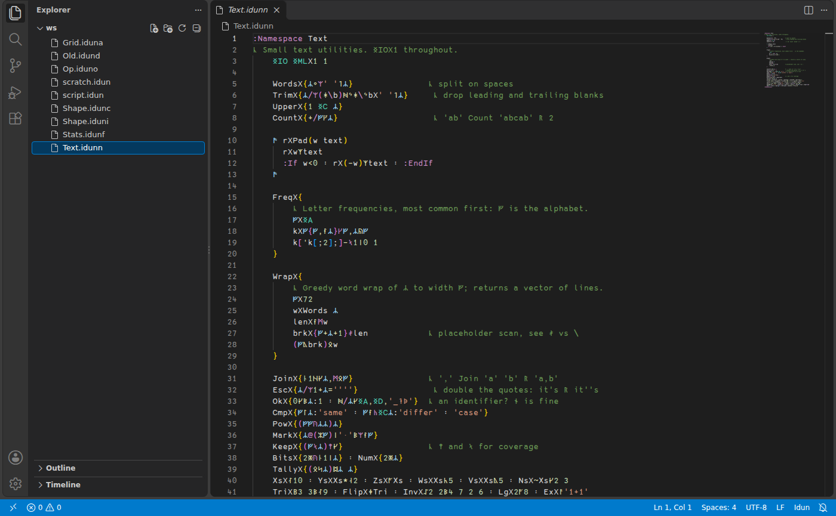
Task: Change end of line sequence LF
Action: [x=780, y=508]
